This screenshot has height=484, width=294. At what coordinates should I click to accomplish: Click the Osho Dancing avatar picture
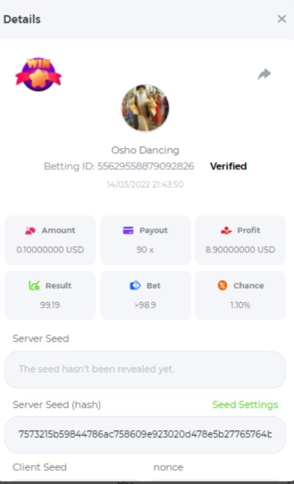[x=145, y=108]
